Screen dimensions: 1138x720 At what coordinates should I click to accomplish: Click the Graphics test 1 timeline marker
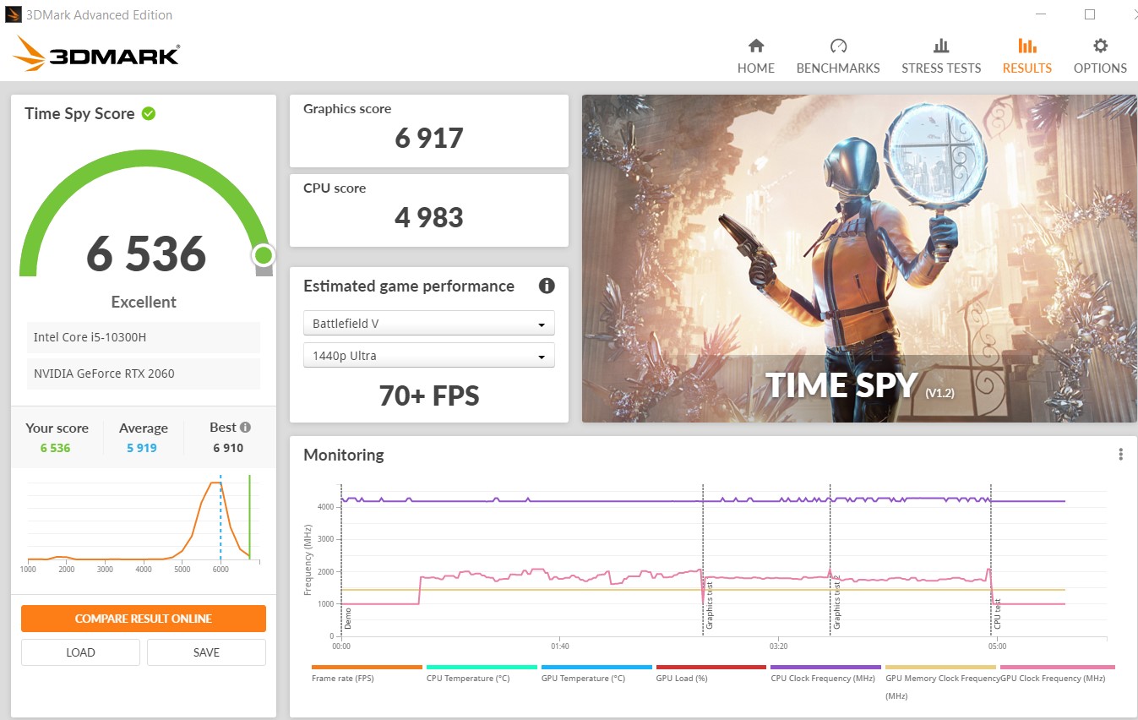709,605
